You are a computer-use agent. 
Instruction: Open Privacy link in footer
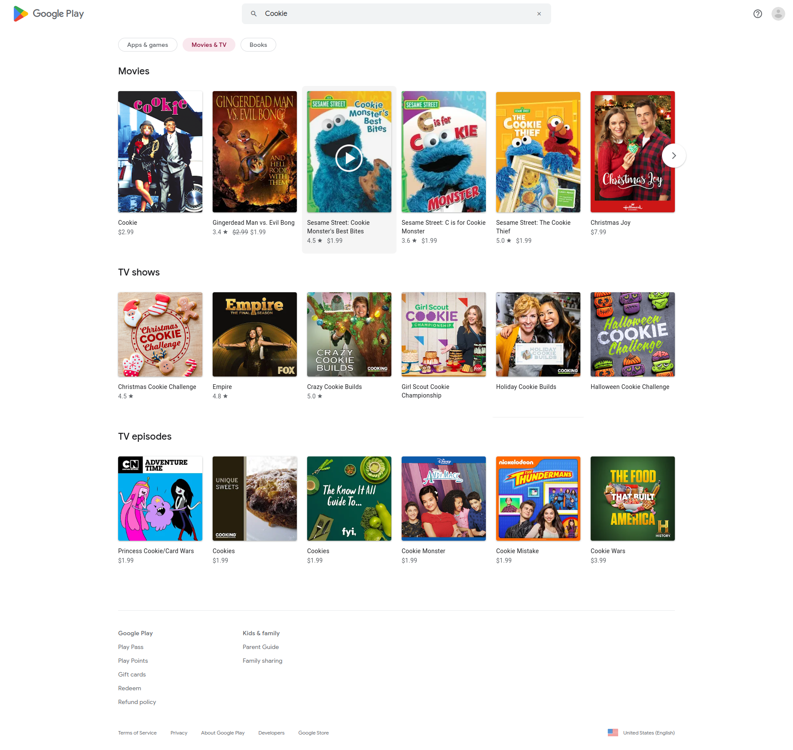click(x=179, y=733)
